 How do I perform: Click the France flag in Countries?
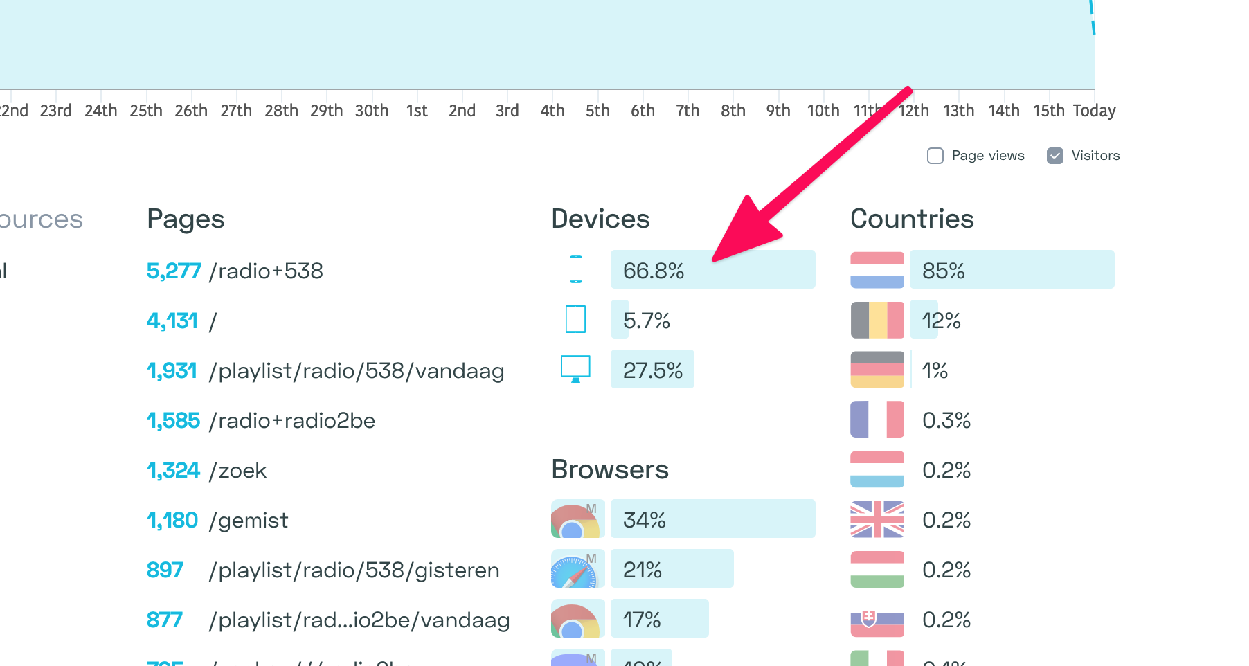point(877,419)
